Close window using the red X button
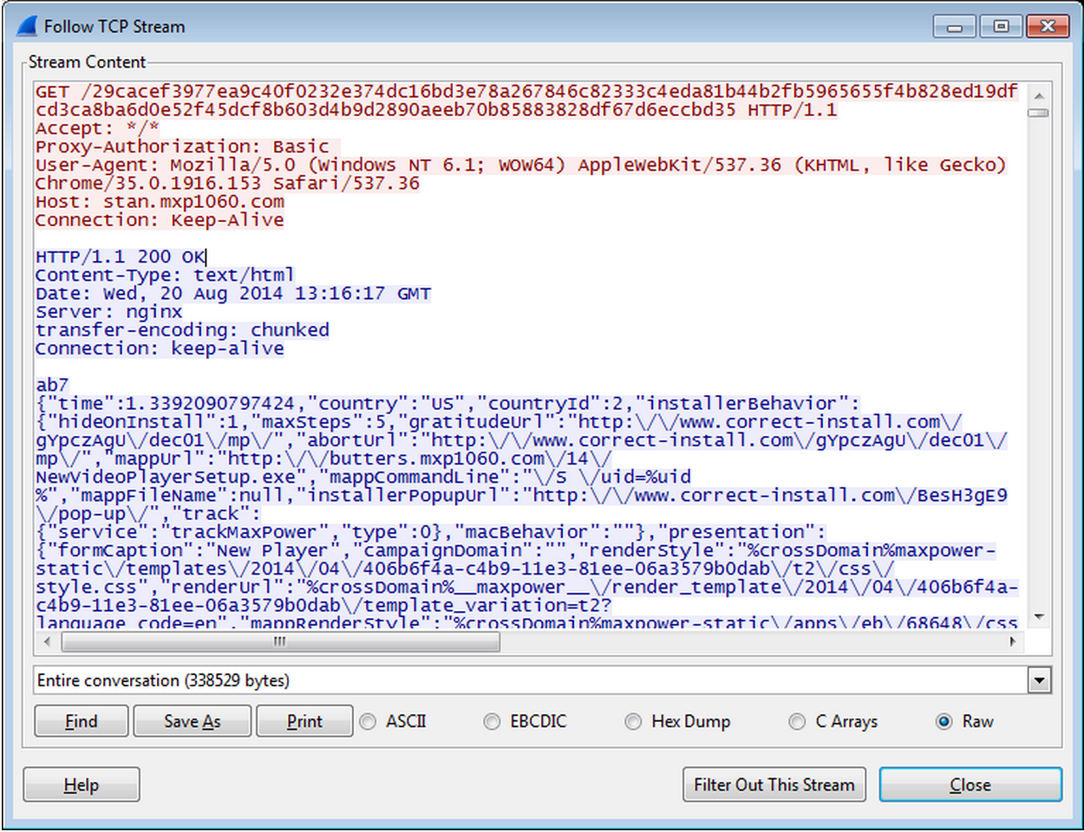1084x832 pixels. (1047, 27)
